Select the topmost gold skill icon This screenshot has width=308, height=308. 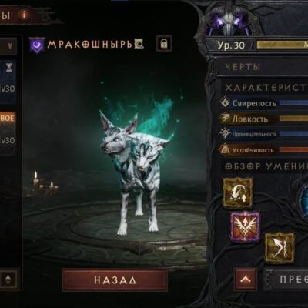(x=238, y=192)
